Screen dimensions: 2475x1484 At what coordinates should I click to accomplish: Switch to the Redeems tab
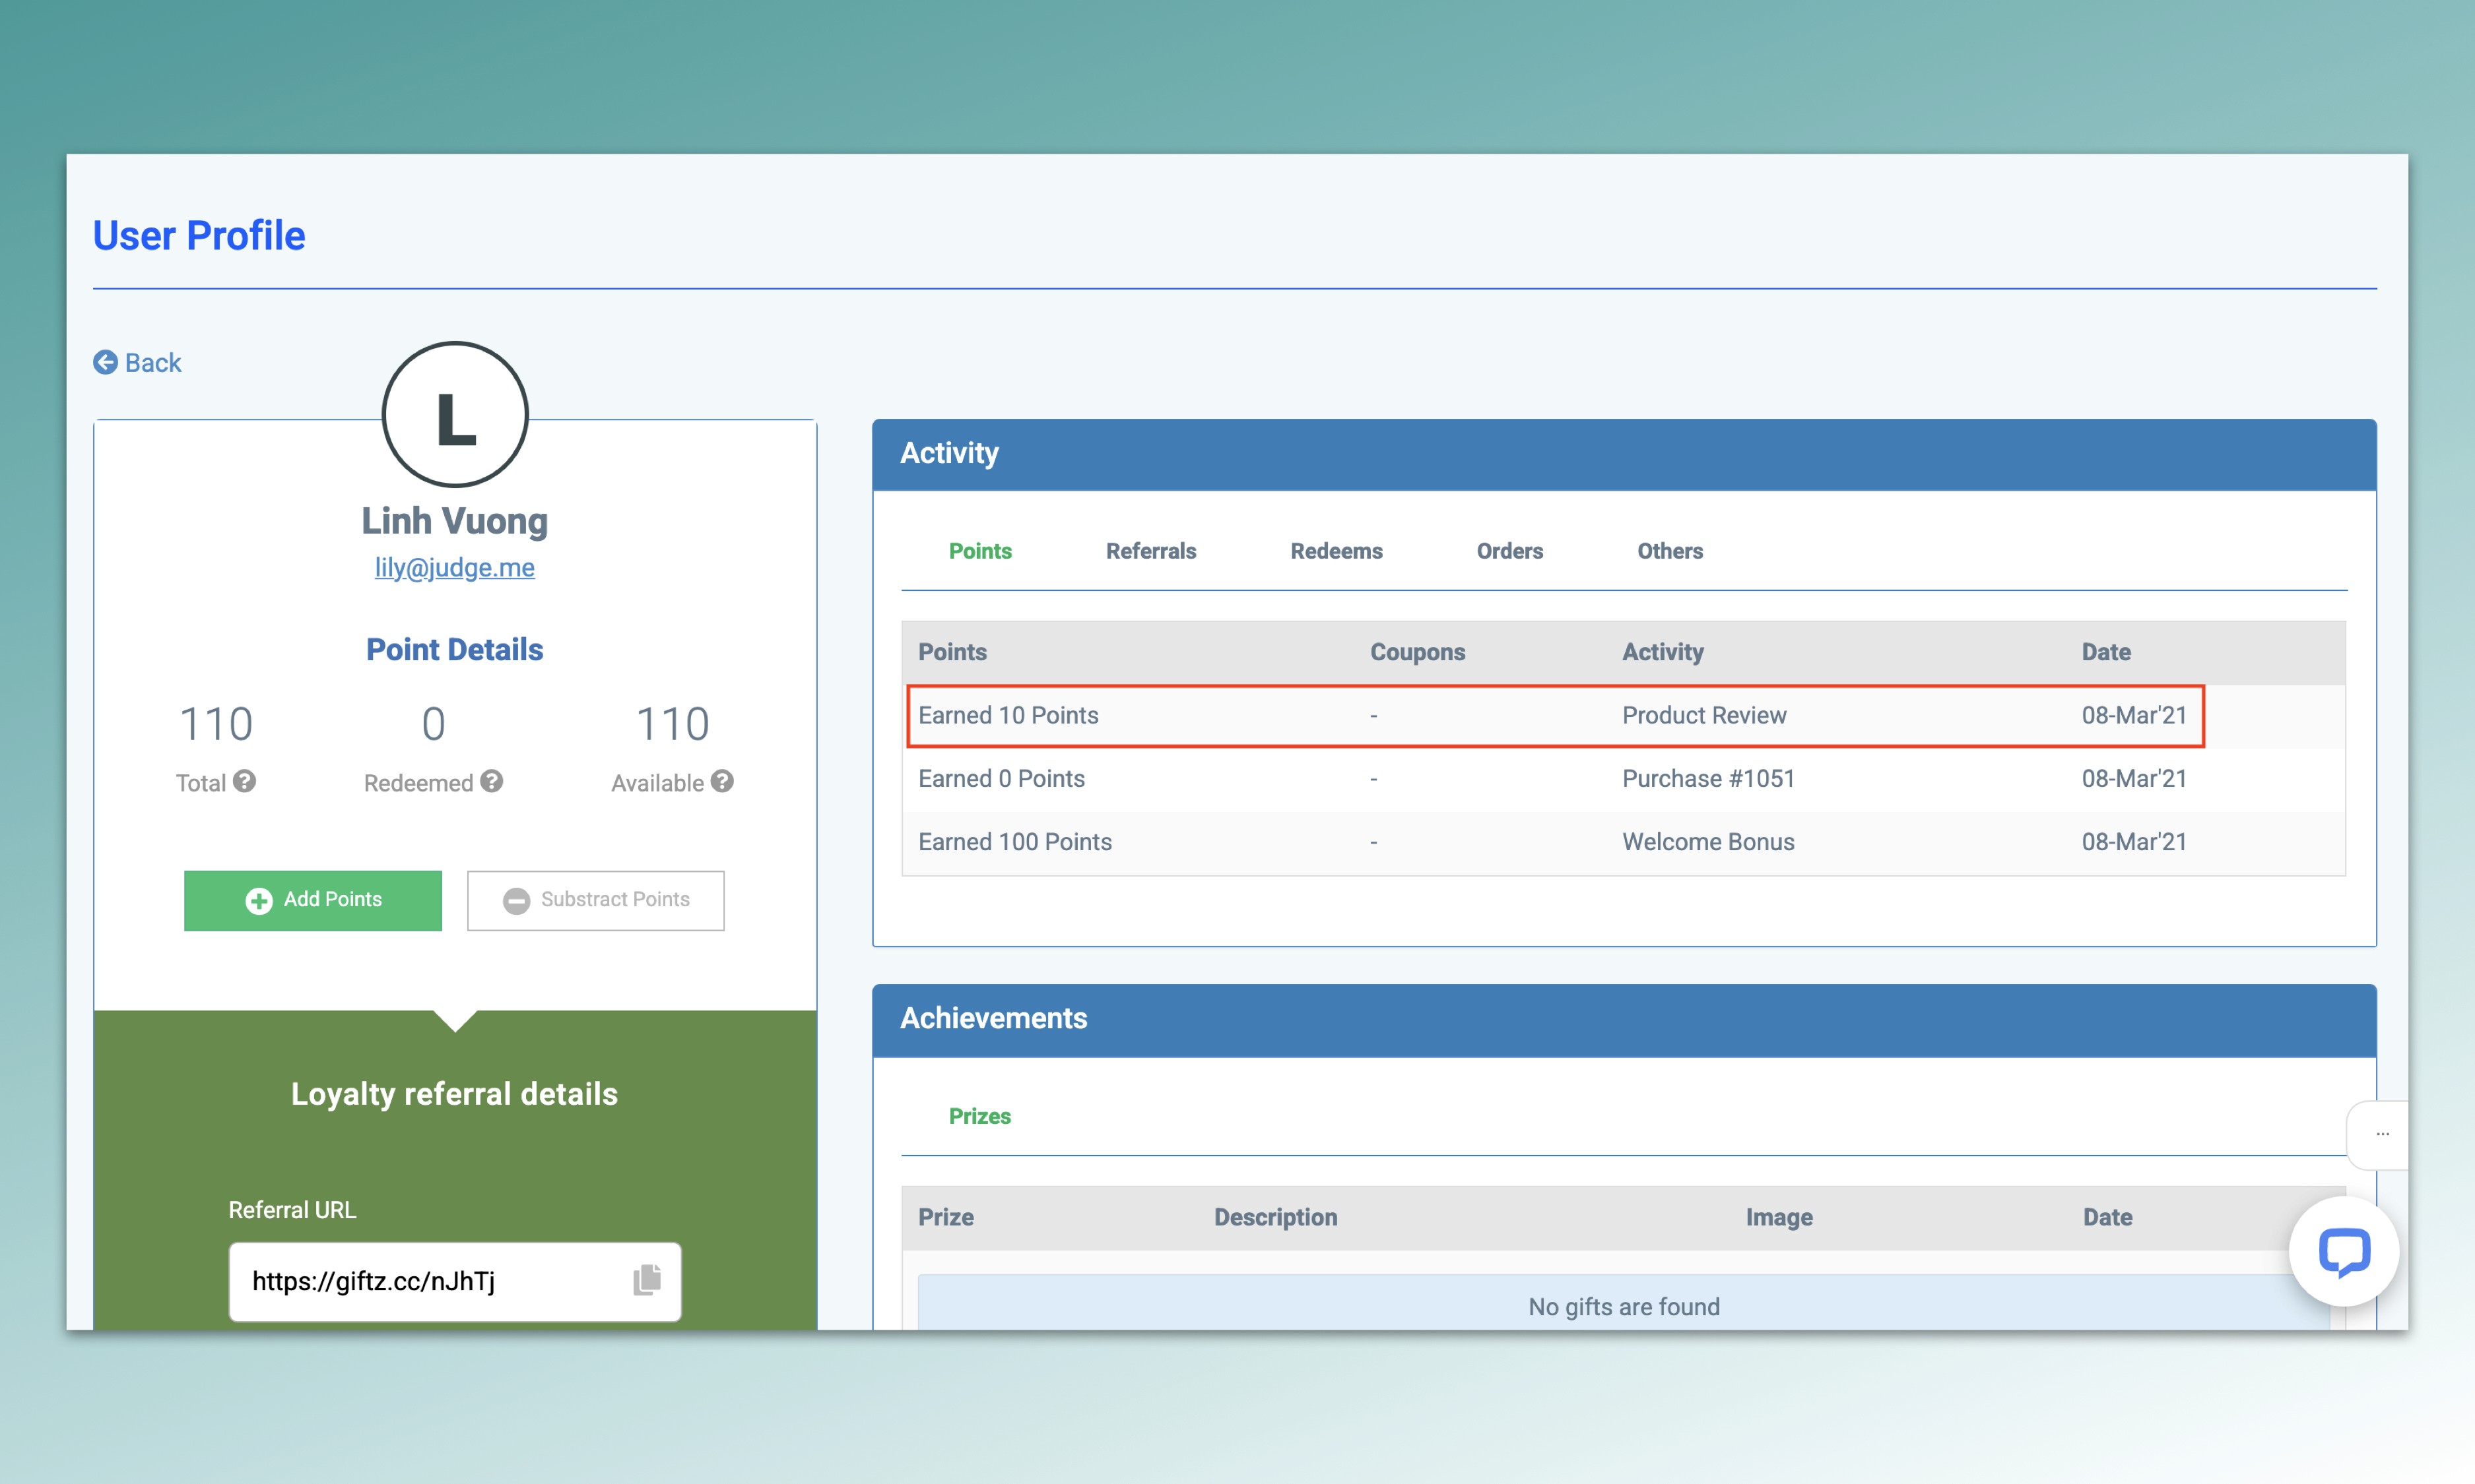1336,551
